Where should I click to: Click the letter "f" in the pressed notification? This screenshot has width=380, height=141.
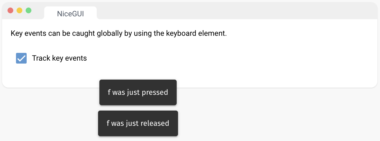click(x=109, y=92)
